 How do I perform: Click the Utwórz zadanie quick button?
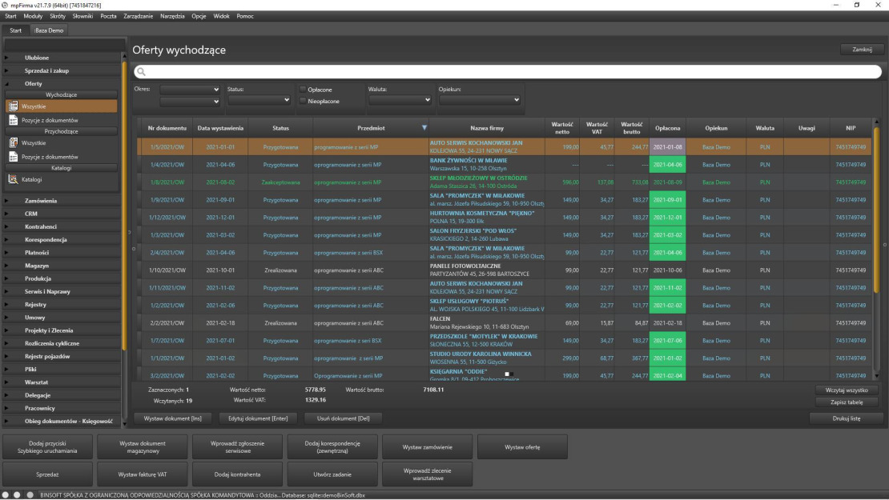pyautogui.click(x=332, y=474)
